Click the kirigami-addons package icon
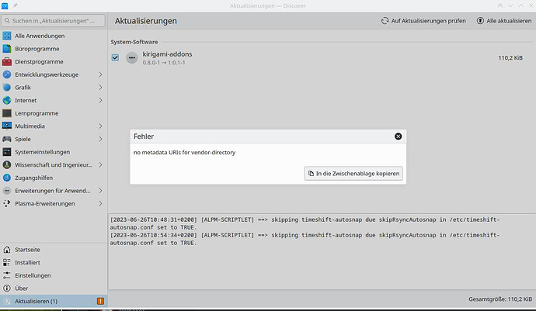Image resolution: width=536 pixels, height=311 pixels. coord(132,57)
